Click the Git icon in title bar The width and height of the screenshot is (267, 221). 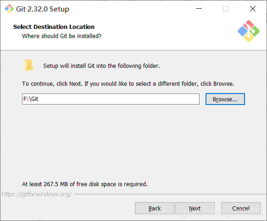click(x=9, y=9)
